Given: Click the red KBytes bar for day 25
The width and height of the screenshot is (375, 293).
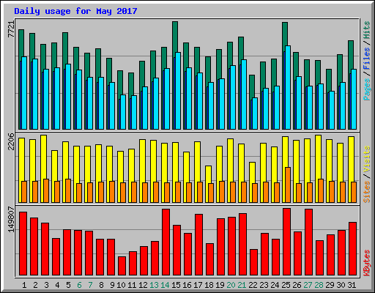Looking at the screenshot, I should [x=286, y=242].
